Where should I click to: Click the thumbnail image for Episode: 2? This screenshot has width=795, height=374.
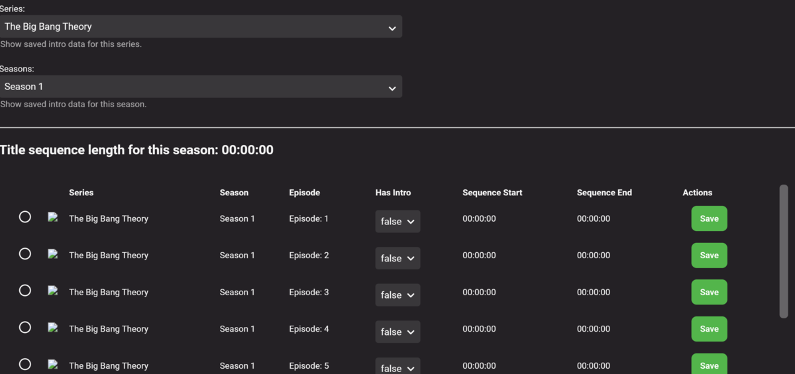tap(53, 254)
